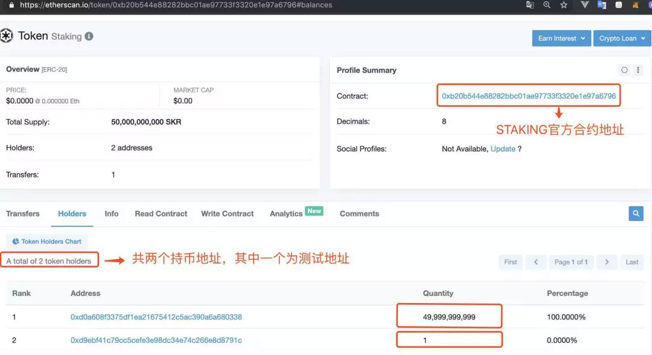Click the Last page button
This screenshot has height=355, width=652.
coord(631,262)
